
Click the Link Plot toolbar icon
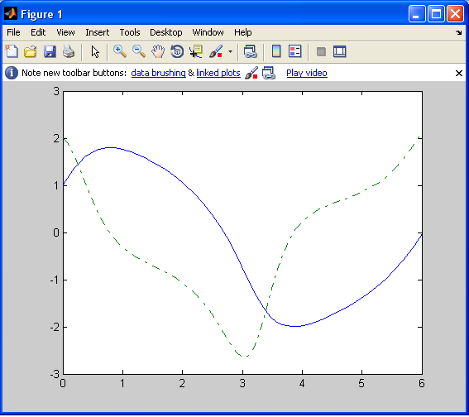pos(251,51)
